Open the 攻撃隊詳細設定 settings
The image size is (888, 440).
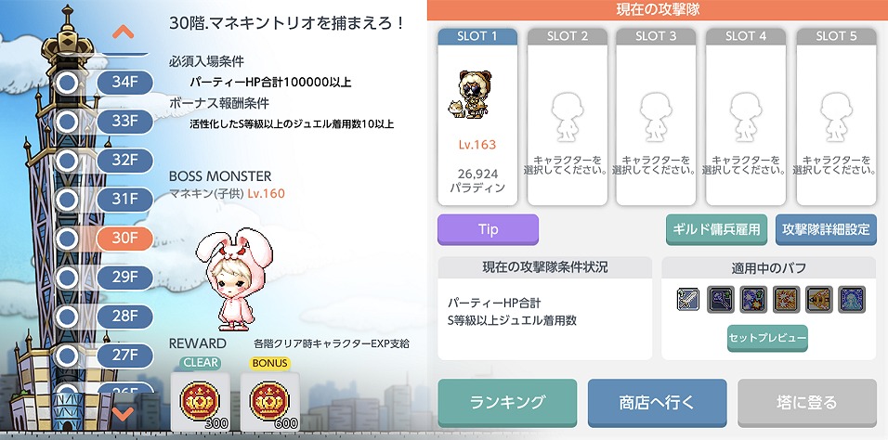(x=826, y=229)
